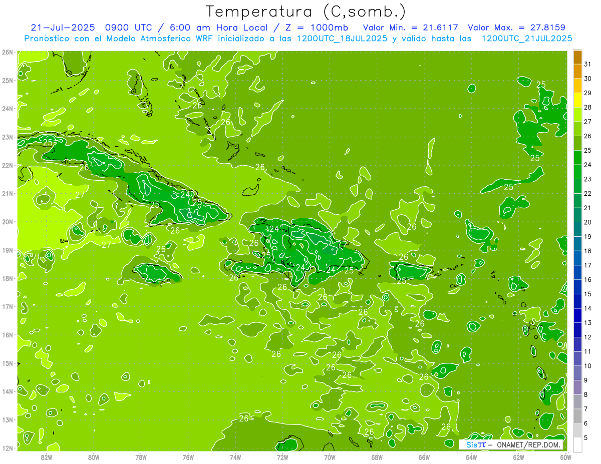Click the '26N' latitude axis label

(8, 52)
